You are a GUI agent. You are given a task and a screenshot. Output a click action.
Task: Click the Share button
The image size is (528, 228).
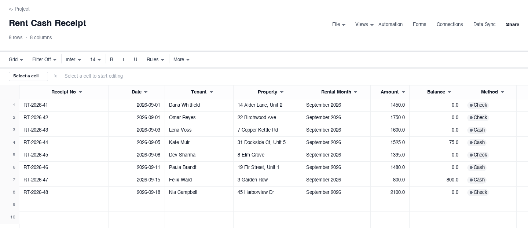pyautogui.click(x=513, y=25)
